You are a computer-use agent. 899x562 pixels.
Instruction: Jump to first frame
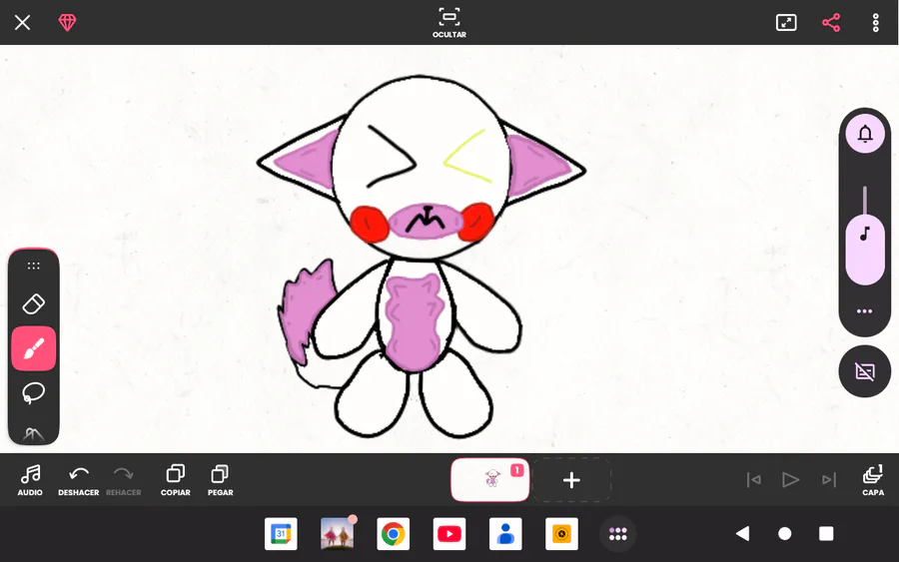click(x=753, y=479)
